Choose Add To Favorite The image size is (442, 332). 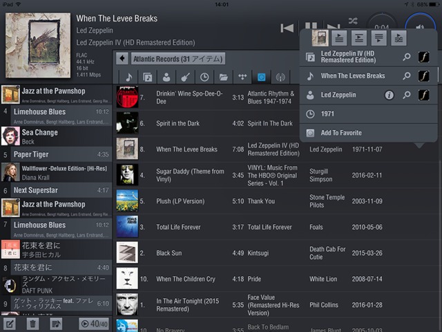pos(368,133)
